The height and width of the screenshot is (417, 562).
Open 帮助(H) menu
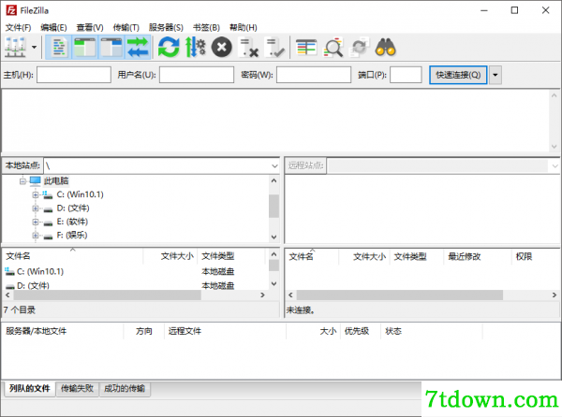tap(243, 27)
